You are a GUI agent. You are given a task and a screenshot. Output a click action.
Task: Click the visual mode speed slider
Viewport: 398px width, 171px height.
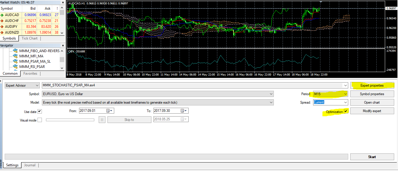point(70,120)
